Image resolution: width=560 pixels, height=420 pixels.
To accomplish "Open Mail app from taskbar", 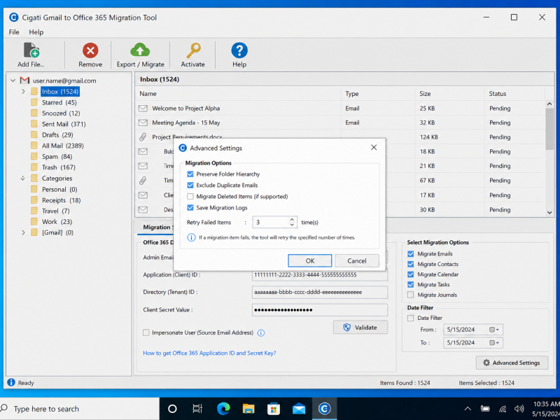I will click(299, 409).
